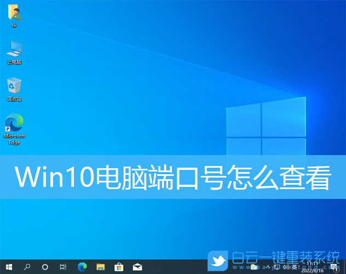Open the Windows Start menu
This screenshot has height=274, width=346.
9,267
